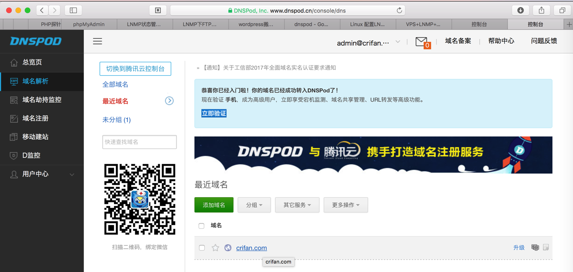Toggle the select-all 域名 header checkbox

201,226
